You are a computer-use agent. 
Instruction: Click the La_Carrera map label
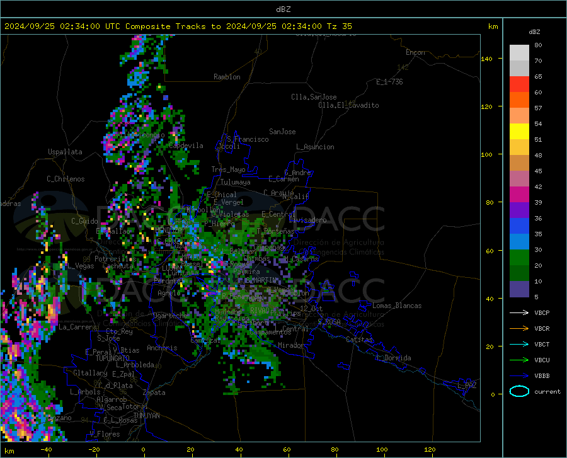pos(77,327)
